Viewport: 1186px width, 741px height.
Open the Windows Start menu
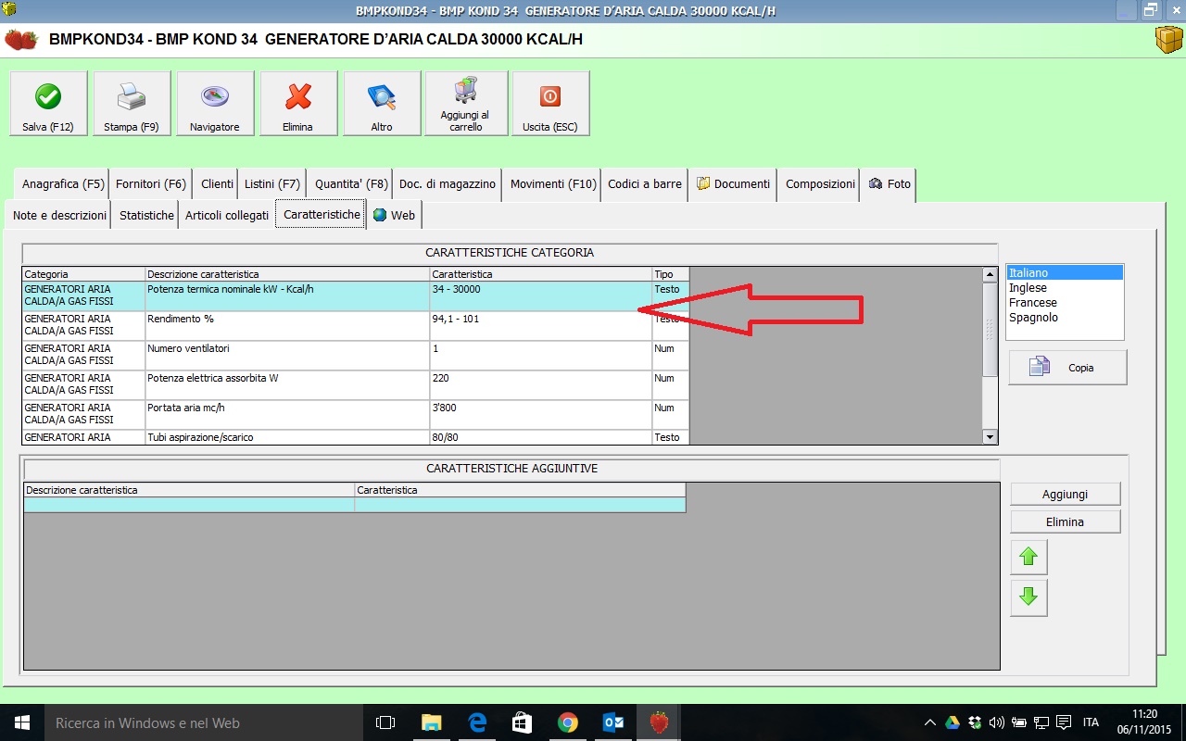(21, 722)
